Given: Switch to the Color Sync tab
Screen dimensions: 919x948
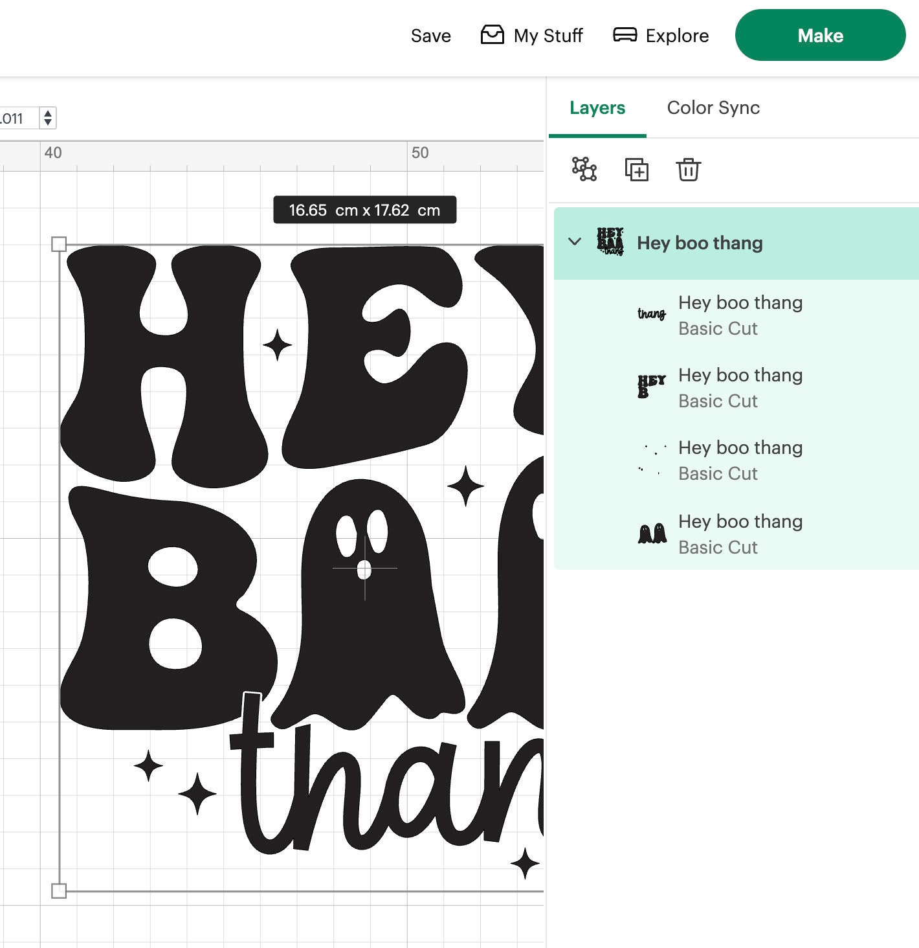Looking at the screenshot, I should [x=713, y=108].
